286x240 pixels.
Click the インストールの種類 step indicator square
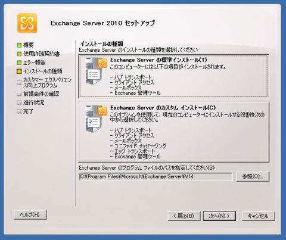point(19,71)
